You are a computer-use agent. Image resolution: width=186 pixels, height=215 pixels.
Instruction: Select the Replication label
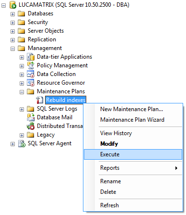[42, 39]
